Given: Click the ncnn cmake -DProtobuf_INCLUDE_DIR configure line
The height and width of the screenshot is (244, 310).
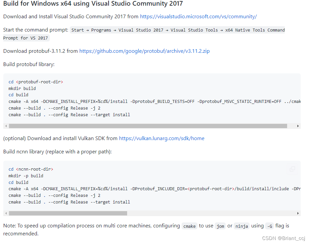Looking at the screenshot, I should [x=154, y=189].
